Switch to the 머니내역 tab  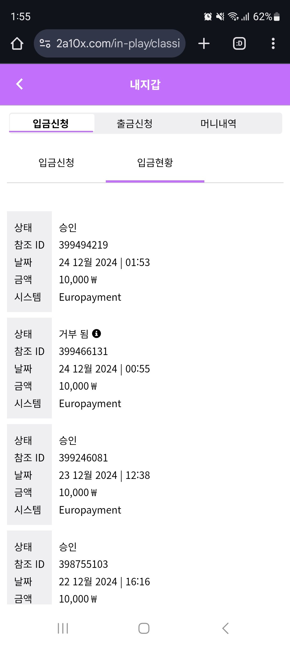coord(218,124)
